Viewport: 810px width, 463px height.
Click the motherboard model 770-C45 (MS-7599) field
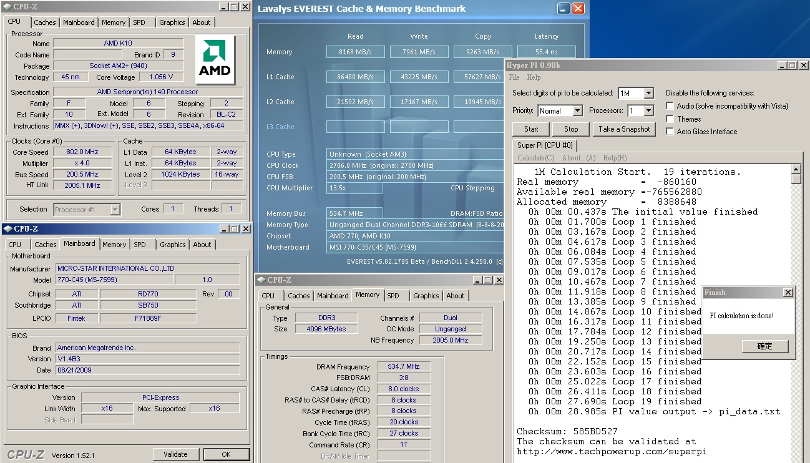click(x=114, y=280)
